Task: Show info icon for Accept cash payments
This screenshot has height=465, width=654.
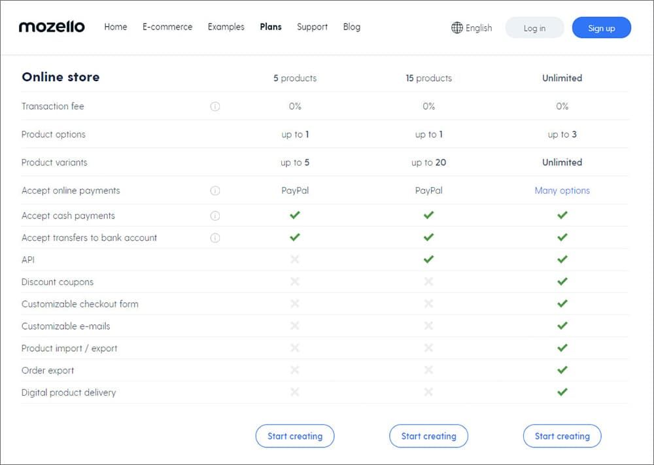Action: point(215,216)
